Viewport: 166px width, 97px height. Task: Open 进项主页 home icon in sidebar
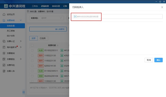4,14
